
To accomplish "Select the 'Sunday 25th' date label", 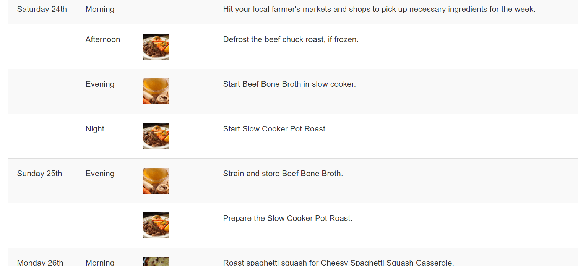I will coord(40,174).
